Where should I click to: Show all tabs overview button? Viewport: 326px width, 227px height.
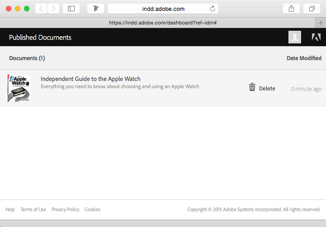(x=312, y=9)
